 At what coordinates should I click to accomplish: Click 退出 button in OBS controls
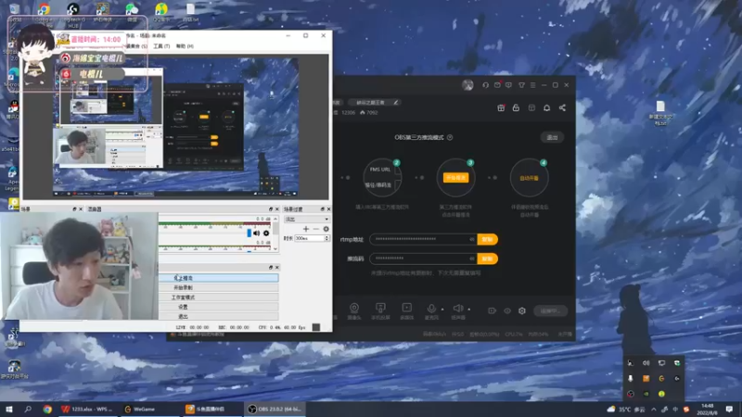[219, 316]
